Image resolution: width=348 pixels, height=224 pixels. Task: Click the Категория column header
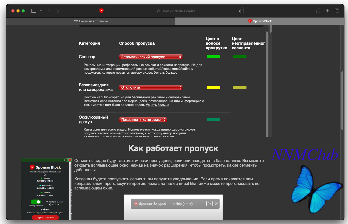click(x=89, y=43)
